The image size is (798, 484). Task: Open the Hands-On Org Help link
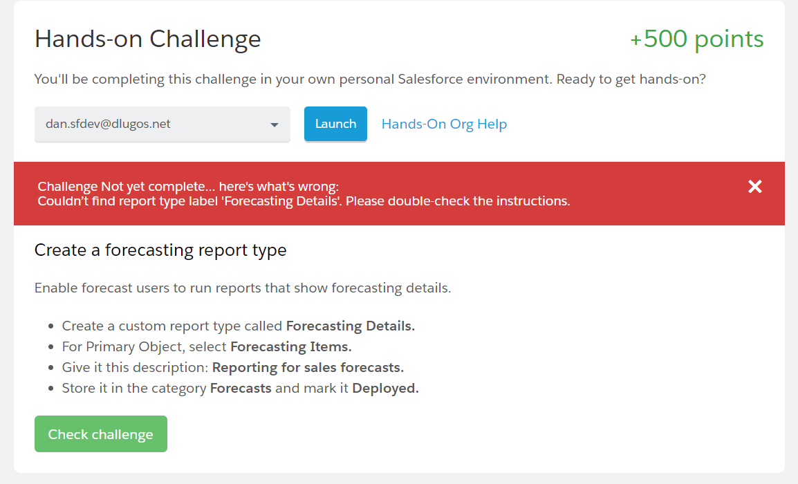[444, 124]
